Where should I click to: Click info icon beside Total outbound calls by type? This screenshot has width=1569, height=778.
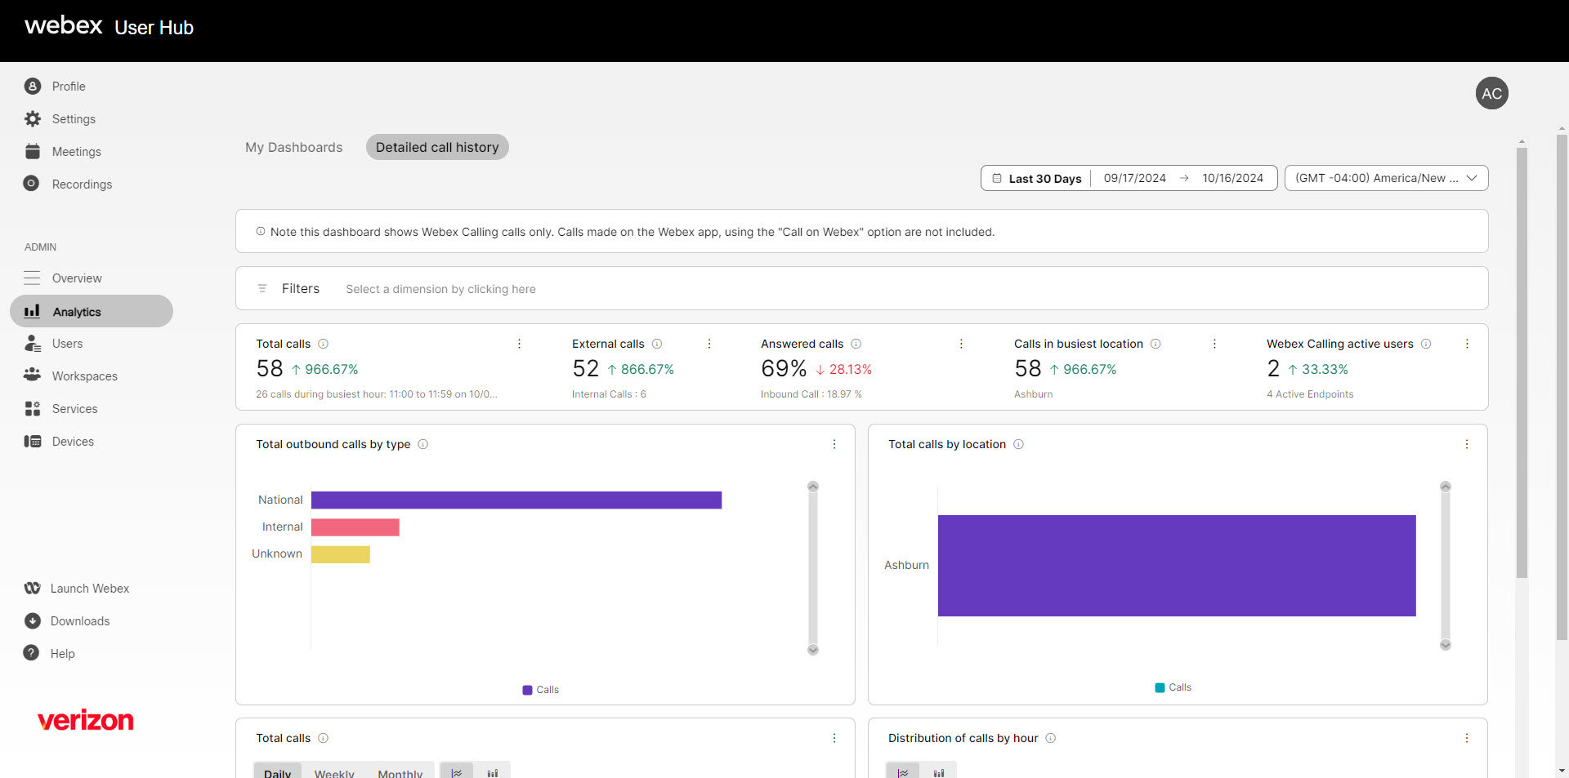pos(422,444)
